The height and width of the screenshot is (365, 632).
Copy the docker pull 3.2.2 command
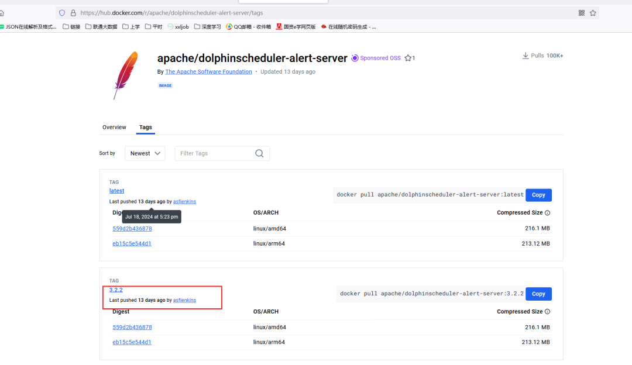point(538,294)
